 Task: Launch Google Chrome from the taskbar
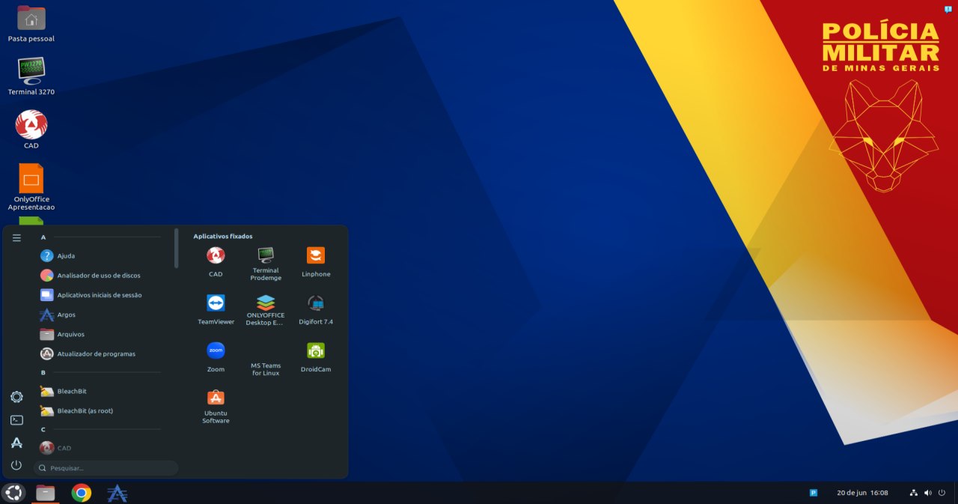[x=81, y=493]
